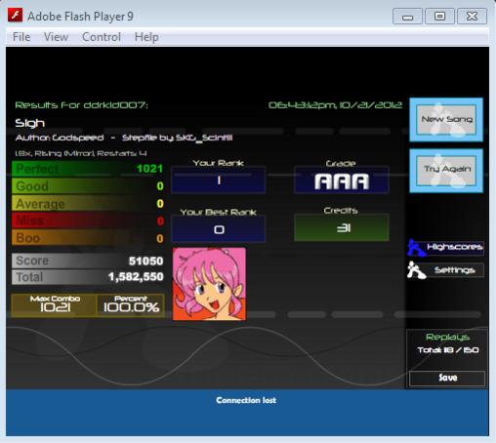Click the Score value 51050
The image size is (496, 443).
pos(145,261)
